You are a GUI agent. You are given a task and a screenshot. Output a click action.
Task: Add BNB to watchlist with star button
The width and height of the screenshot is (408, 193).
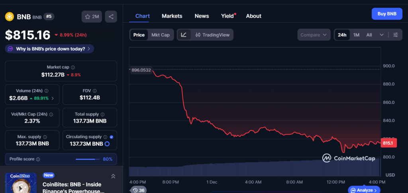click(92, 16)
